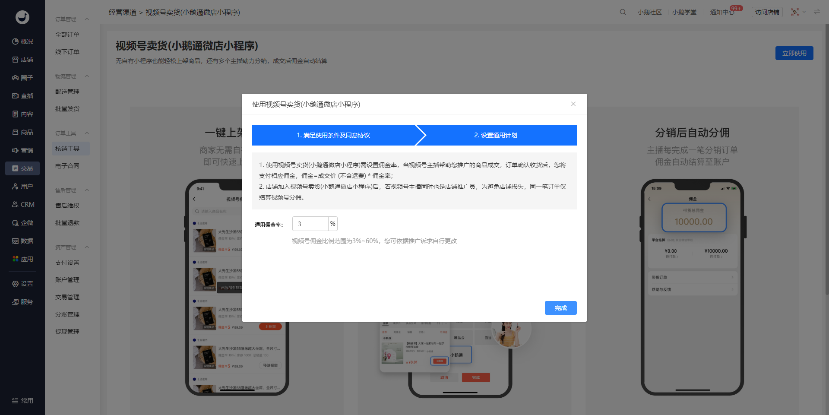Click the 通用佣金率 input field
Image resolution: width=829 pixels, height=415 pixels.
(310, 224)
